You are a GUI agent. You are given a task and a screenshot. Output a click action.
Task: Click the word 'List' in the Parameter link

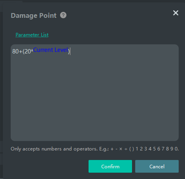click(45, 35)
